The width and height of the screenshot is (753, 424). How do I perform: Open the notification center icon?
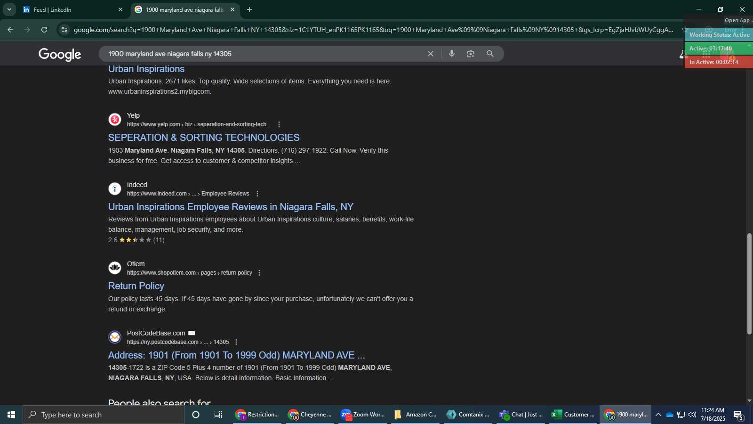[738, 415]
